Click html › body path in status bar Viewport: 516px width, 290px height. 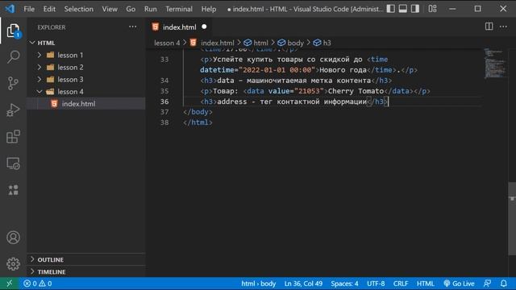coord(258,284)
